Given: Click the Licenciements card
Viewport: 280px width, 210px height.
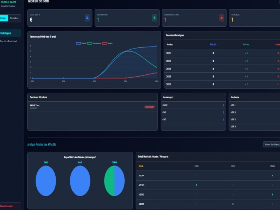Looking at the screenshot, I should click(x=194, y=18).
